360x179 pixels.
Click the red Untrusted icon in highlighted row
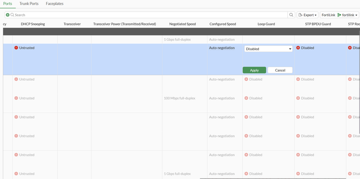point(16,48)
